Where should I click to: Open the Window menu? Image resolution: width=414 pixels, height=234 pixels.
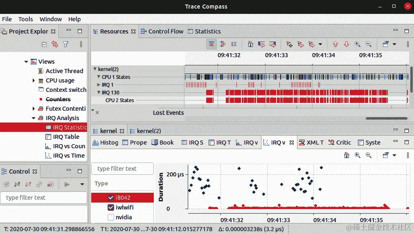(x=51, y=19)
